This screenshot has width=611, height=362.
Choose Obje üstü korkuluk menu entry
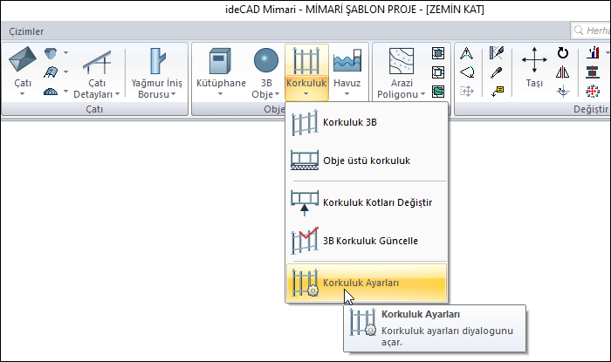point(367,161)
